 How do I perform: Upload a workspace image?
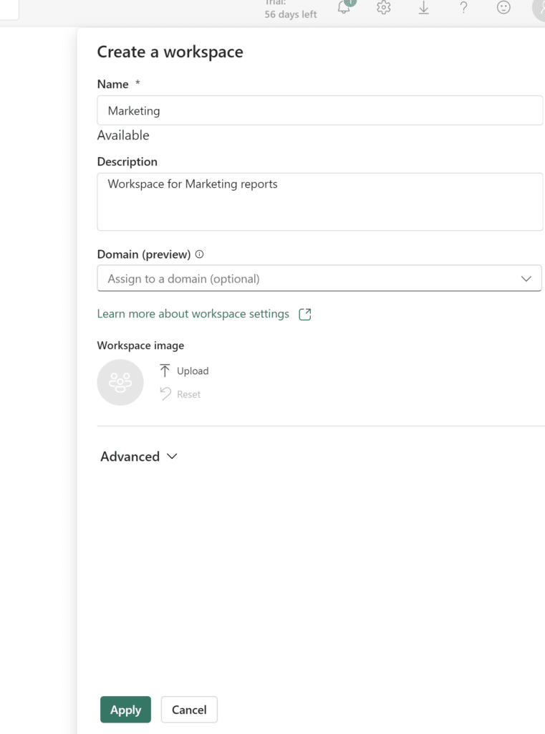pyautogui.click(x=185, y=371)
